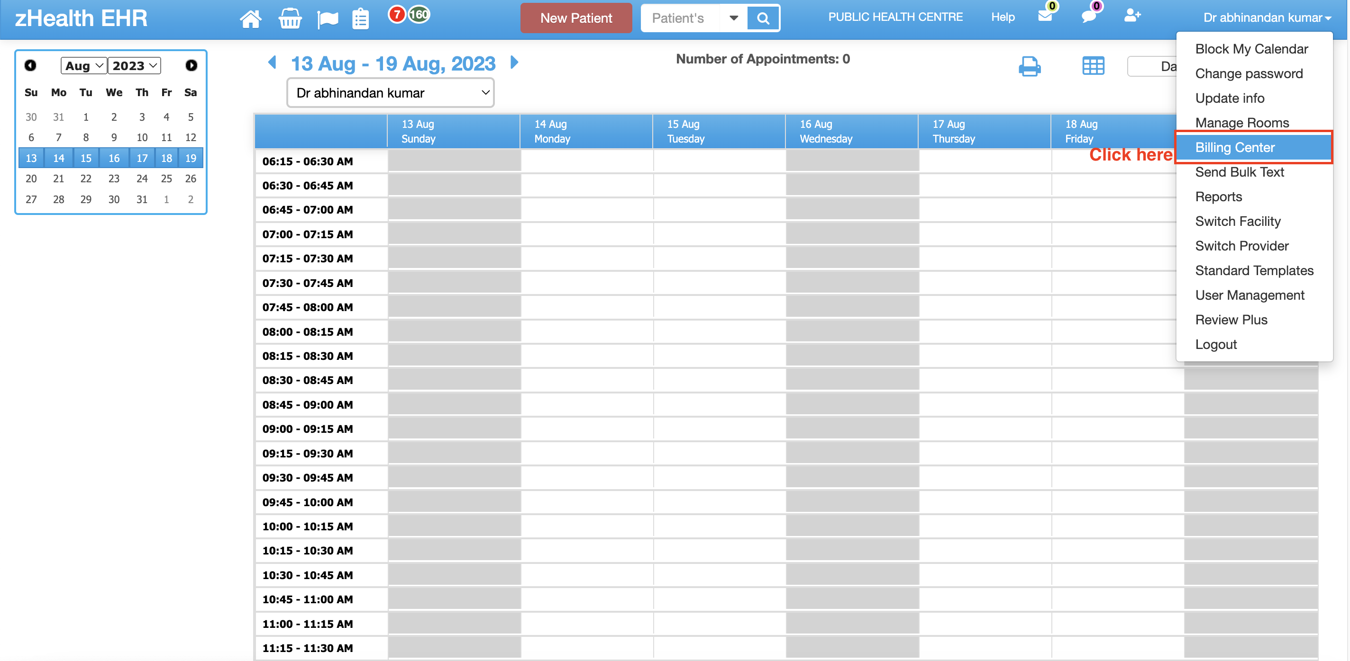Click the flag icon in toolbar
The height and width of the screenshot is (661, 1350).
[x=328, y=19]
